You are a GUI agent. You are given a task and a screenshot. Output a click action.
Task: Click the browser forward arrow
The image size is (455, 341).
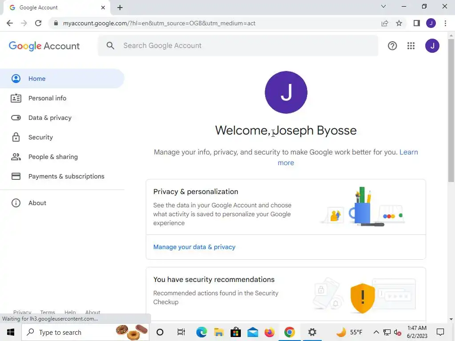[24, 23]
